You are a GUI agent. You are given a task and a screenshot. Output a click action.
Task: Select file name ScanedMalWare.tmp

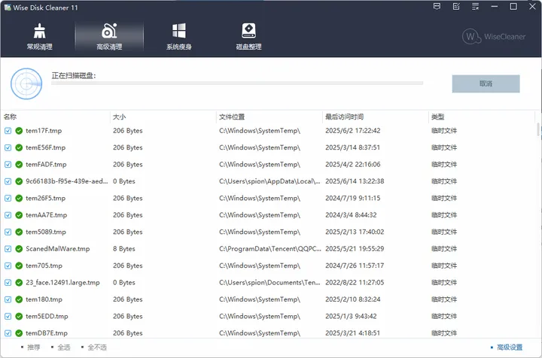[58, 248]
